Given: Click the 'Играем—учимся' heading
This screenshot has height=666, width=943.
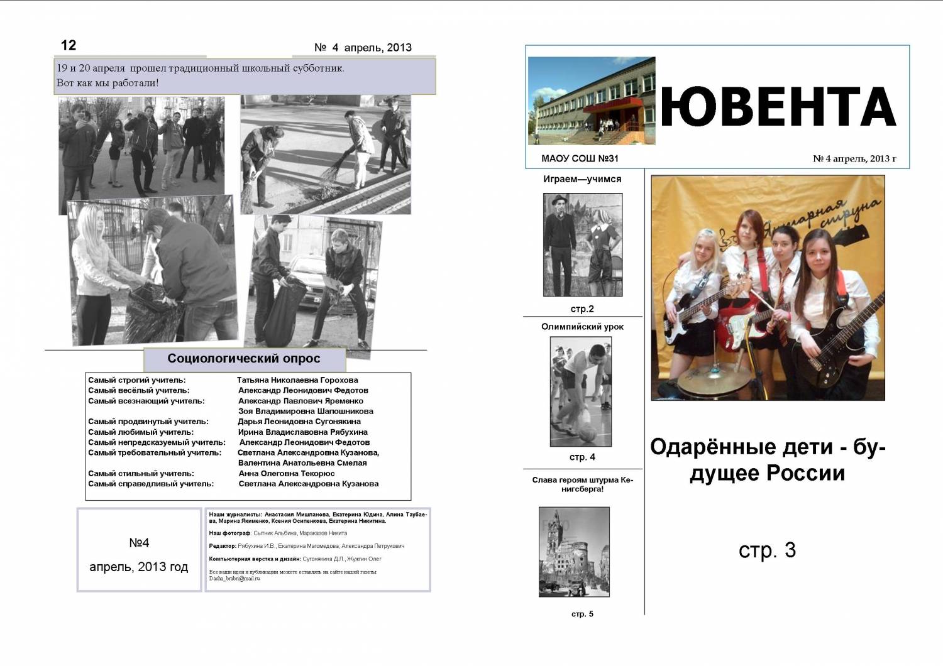Looking at the screenshot, I should pyautogui.click(x=582, y=179).
